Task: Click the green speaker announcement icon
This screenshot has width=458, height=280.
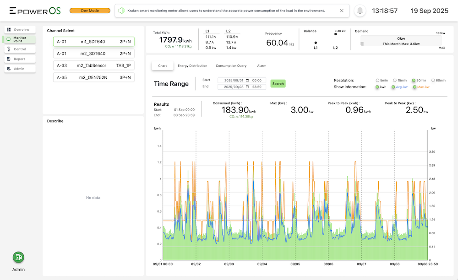Action: (121, 11)
